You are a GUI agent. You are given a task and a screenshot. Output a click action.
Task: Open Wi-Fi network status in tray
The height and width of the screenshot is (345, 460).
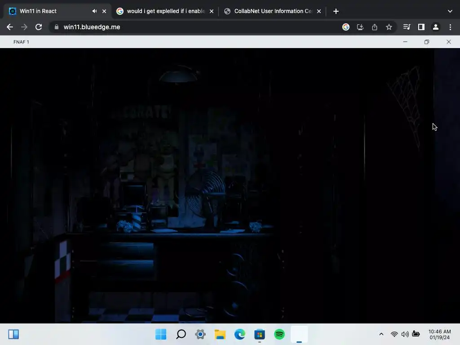coord(394,334)
